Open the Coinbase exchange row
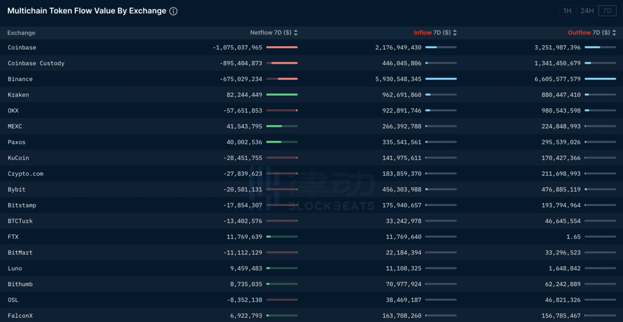The height and width of the screenshot is (322, 623). [312, 47]
